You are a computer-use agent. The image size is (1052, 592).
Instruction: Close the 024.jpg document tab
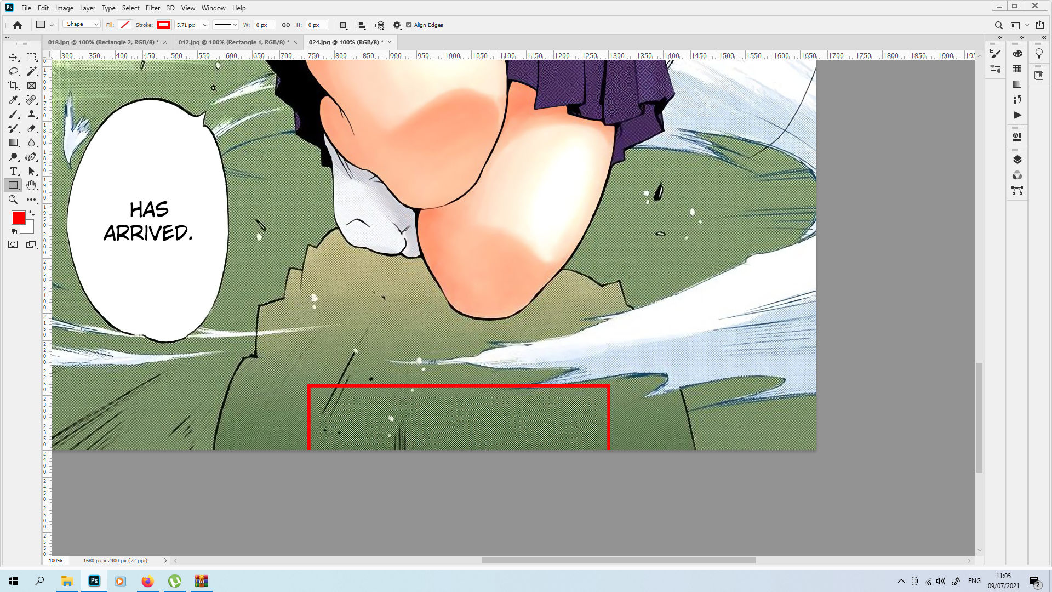pyautogui.click(x=390, y=42)
